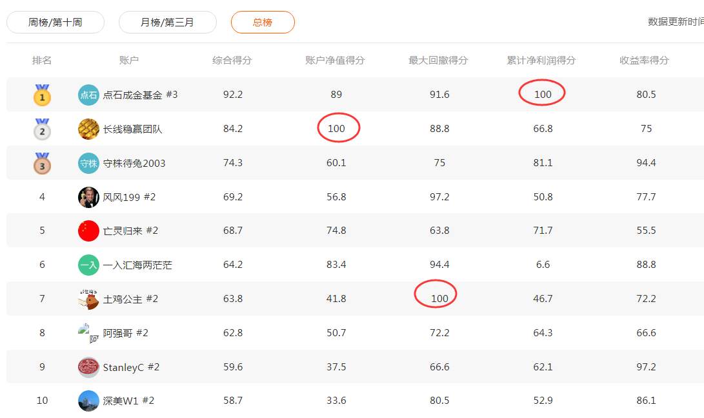Click return score 97.2 for StanleyC
The height and width of the screenshot is (418, 704).
pos(646,366)
